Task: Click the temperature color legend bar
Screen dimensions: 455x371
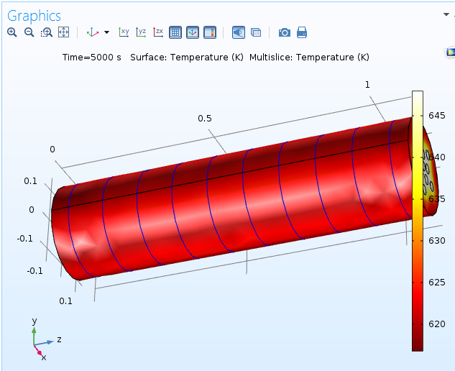Action: pos(418,221)
